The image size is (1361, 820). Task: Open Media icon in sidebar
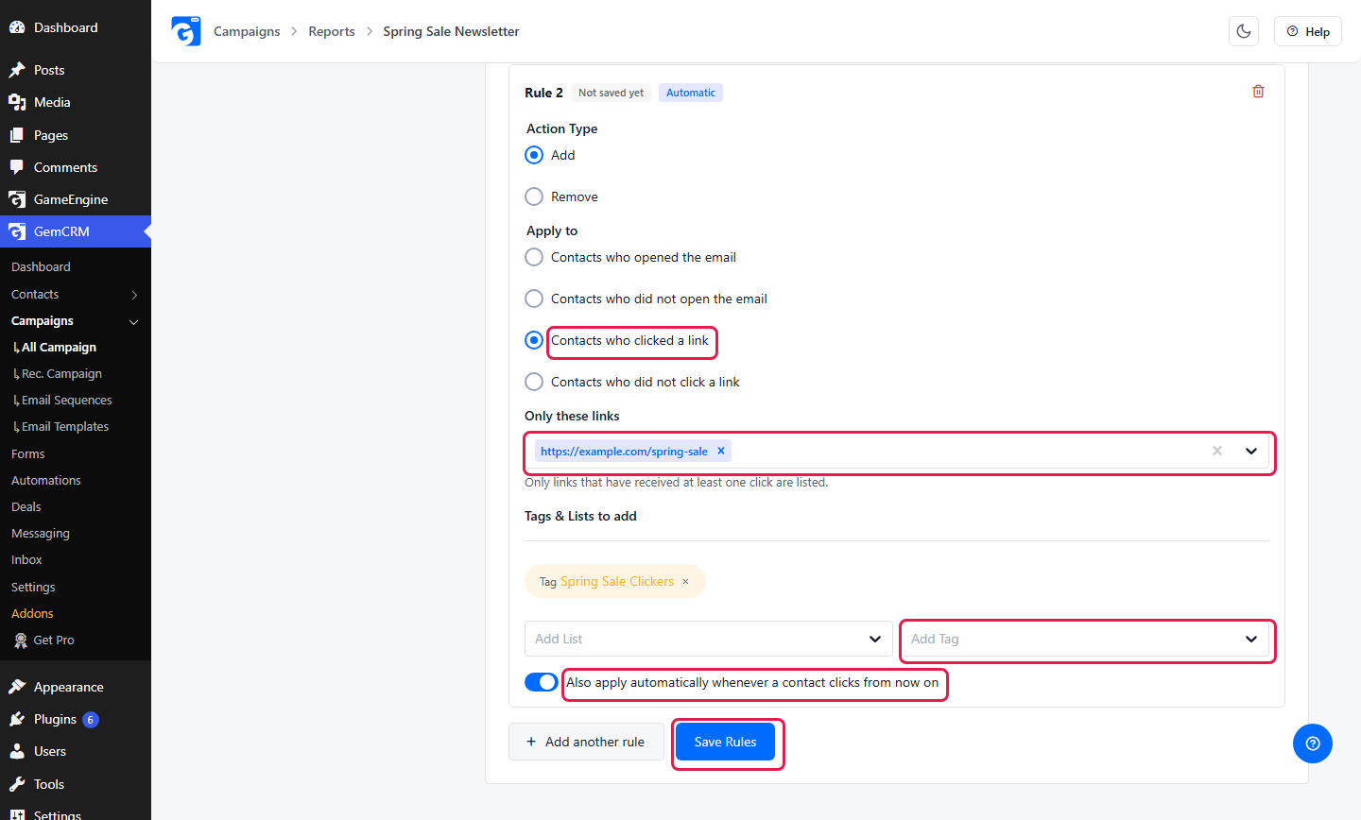coord(17,102)
